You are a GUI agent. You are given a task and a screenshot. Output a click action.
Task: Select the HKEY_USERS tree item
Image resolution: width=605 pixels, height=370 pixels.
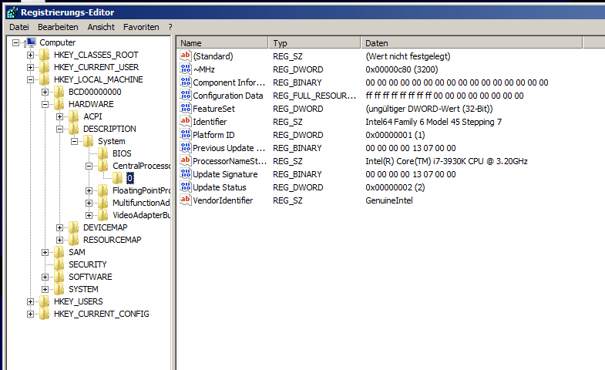coord(79,301)
